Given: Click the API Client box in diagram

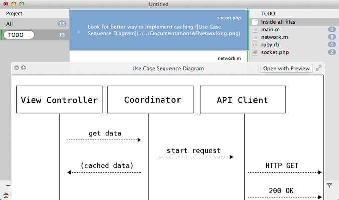Looking at the screenshot, I should point(243,100).
